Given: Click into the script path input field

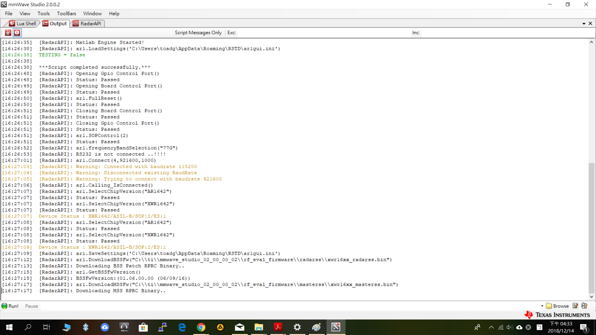Looking at the screenshot, I should click(290, 306).
